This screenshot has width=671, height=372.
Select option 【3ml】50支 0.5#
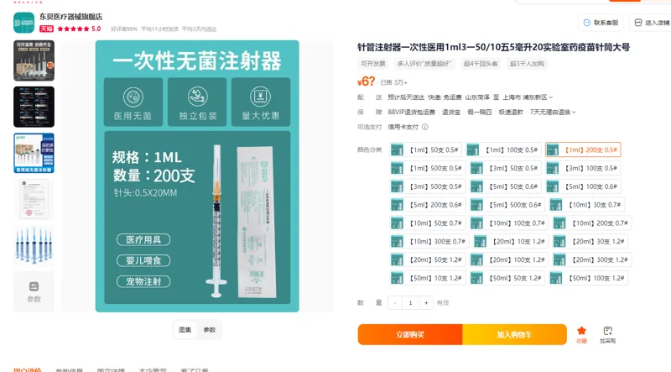[x=506, y=169]
